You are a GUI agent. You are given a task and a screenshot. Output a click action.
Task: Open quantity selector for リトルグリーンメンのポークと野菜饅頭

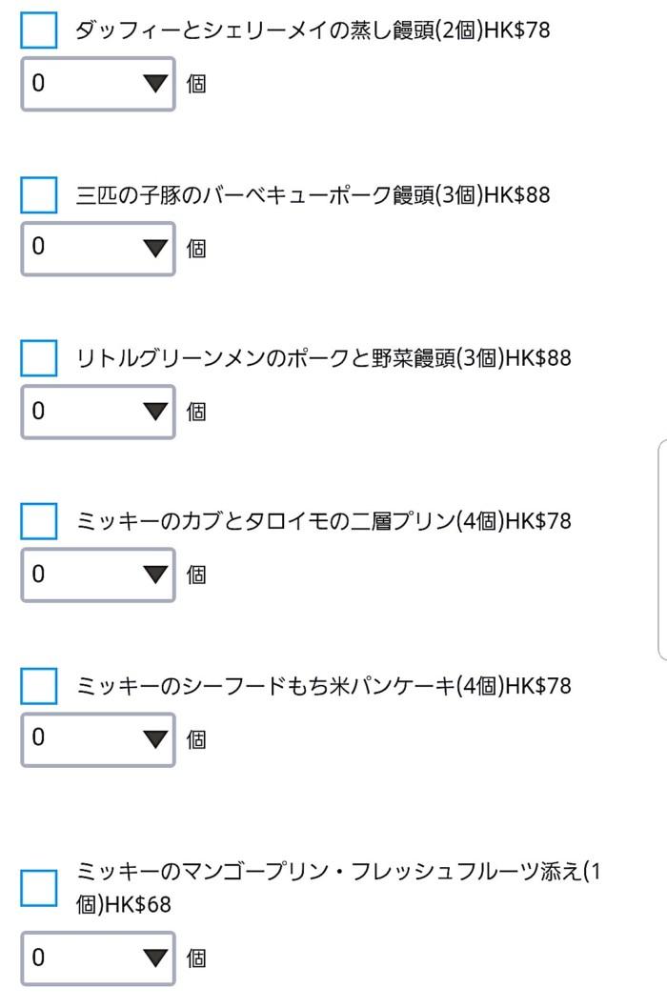(98, 412)
